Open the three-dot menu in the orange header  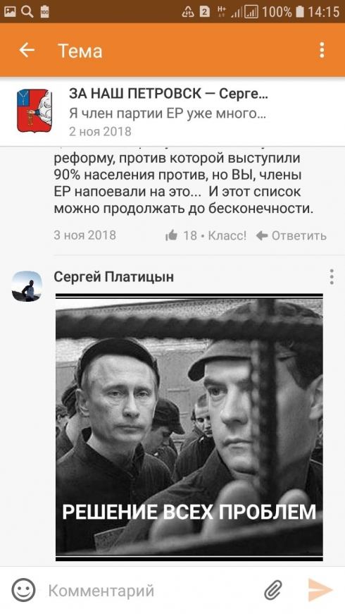pos(322,50)
